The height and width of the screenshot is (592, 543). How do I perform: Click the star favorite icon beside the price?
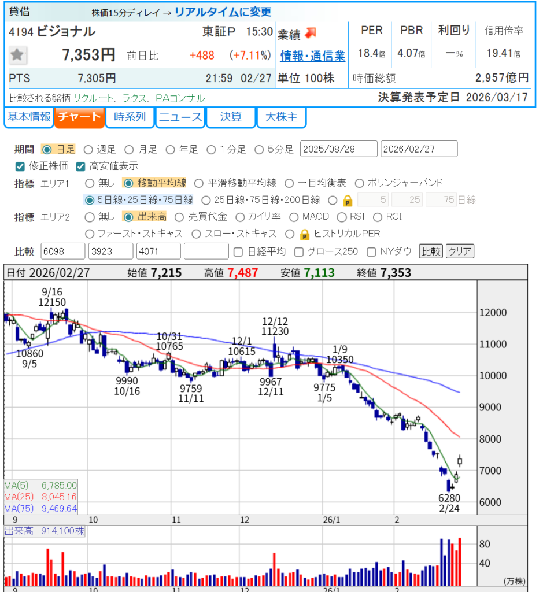(18, 55)
